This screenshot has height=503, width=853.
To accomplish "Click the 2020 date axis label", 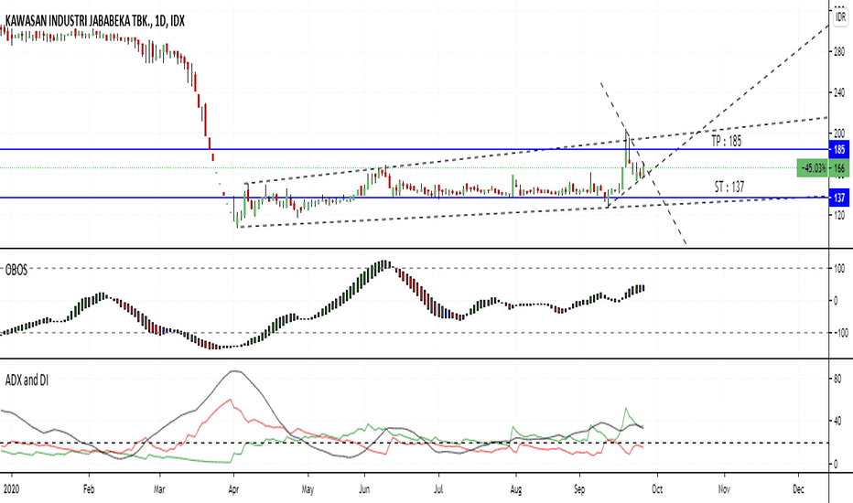I will click(x=11, y=489).
